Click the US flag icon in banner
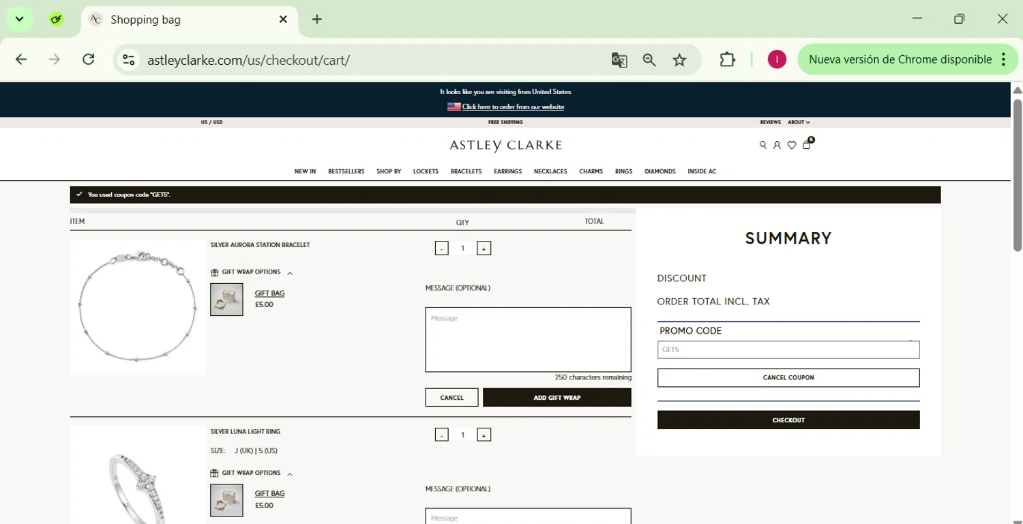 tap(454, 106)
